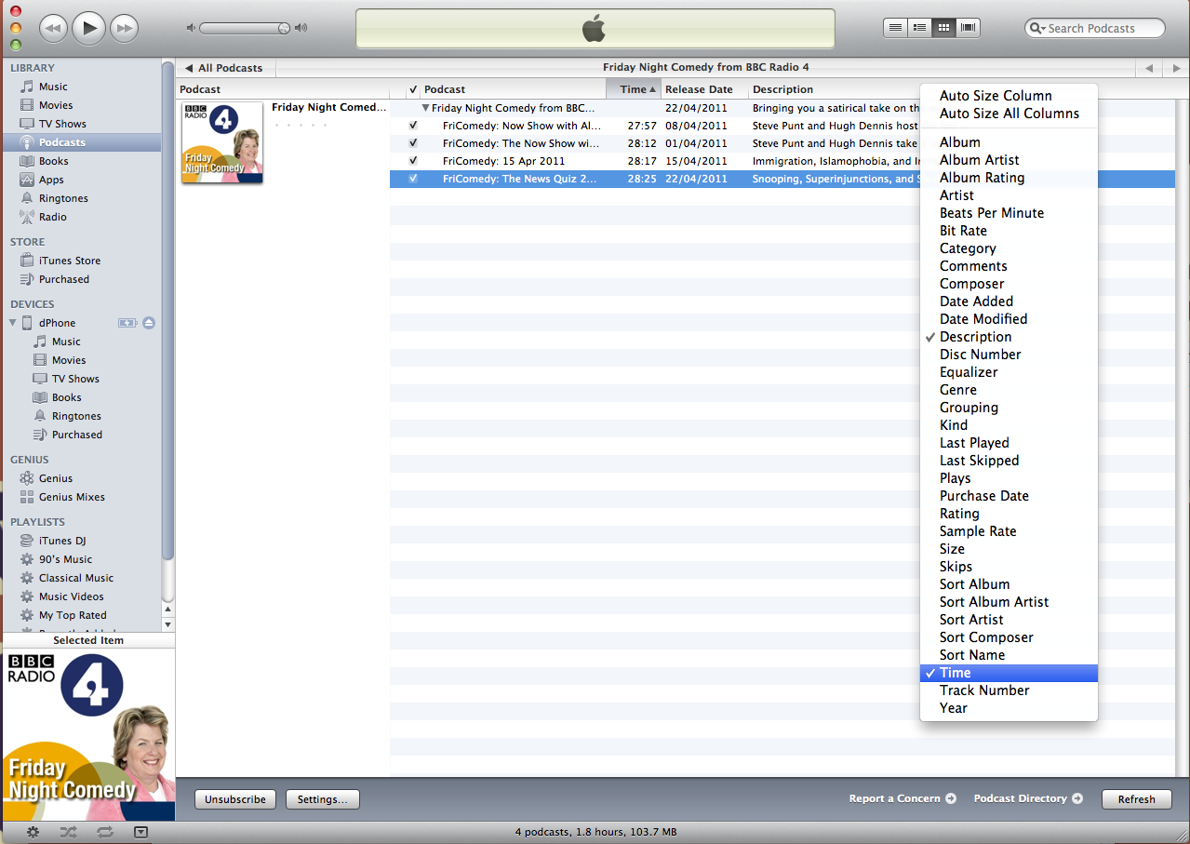1190x844 pixels.
Task: Go back to All Podcasts
Action: pyautogui.click(x=224, y=68)
